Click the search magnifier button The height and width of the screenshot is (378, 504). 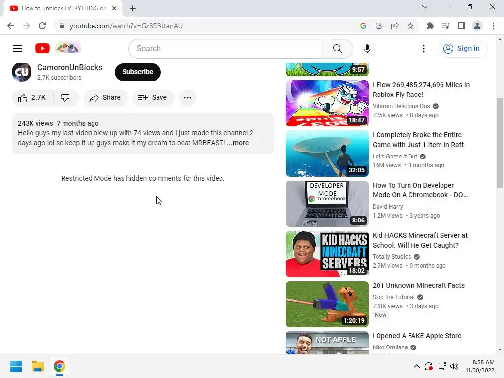pos(338,49)
